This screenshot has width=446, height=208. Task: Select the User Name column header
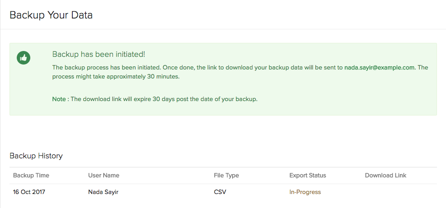point(104,176)
